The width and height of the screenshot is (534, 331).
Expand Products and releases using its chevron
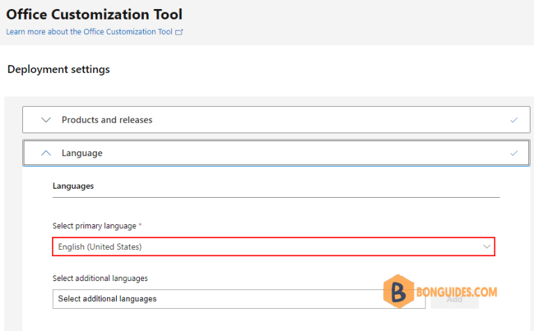(x=46, y=120)
